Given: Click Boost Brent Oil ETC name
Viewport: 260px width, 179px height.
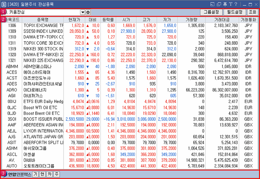Looking at the screenshot, I should tap(42, 113).
